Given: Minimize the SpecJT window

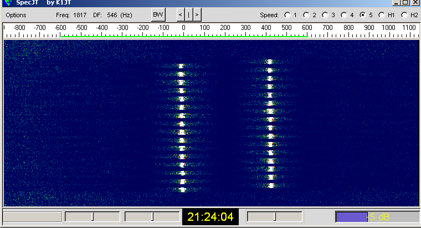Looking at the screenshot, I should (x=397, y=2).
